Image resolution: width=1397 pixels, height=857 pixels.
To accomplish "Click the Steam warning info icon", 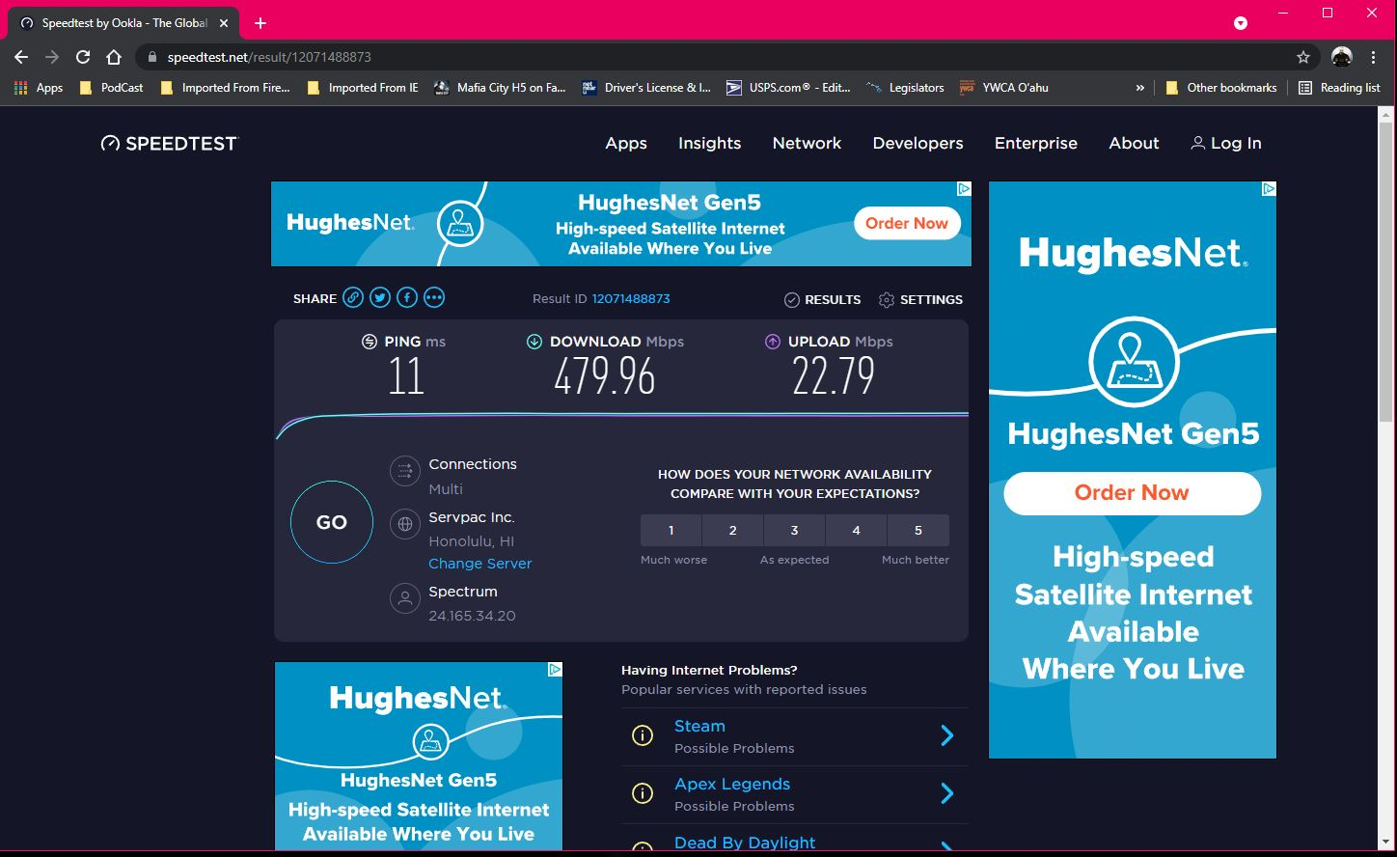I will coord(643,735).
